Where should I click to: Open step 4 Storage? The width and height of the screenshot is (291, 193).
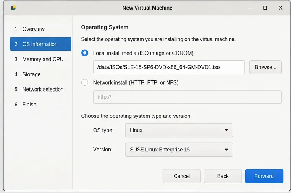(40, 74)
